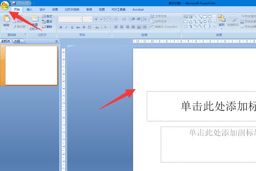Open the 文字方向 (Text Direction) menu
This screenshot has height=171, width=256.
tap(159, 16)
